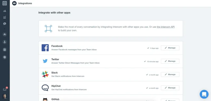211x101 pixels.
Task: Click the Slack logo icon
Action: point(45,74)
